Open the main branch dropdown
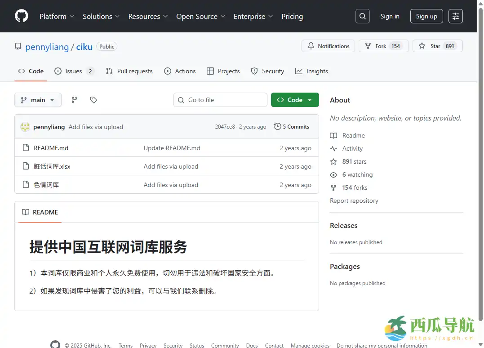This screenshot has width=484, height=348. 38,100
